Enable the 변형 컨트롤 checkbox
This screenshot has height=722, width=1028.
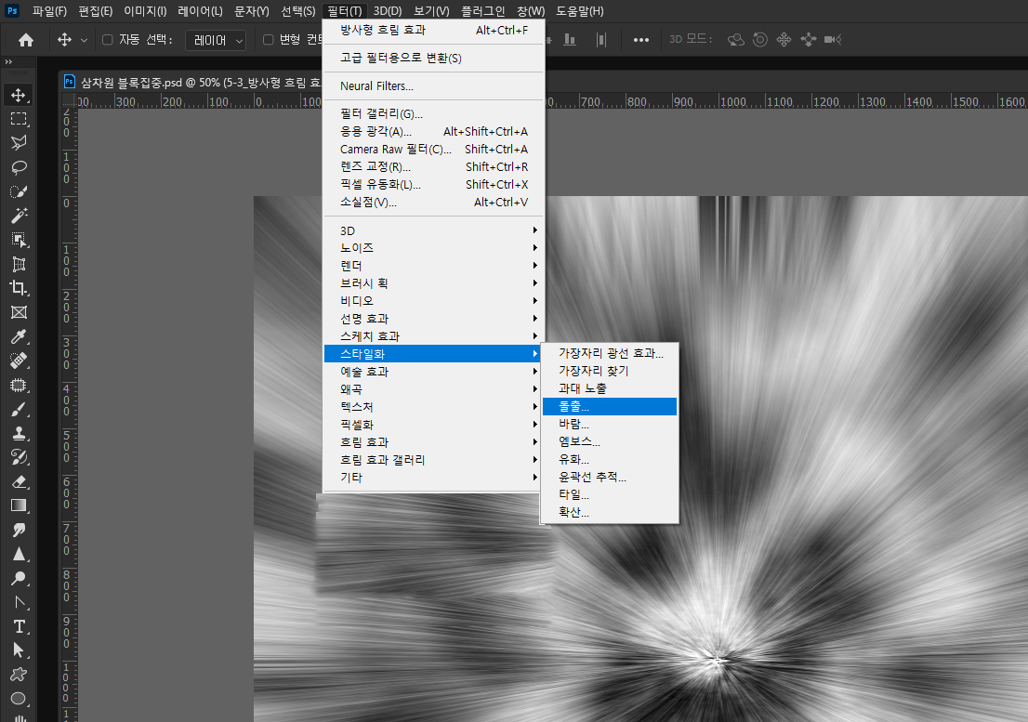(x=268, y=40)
